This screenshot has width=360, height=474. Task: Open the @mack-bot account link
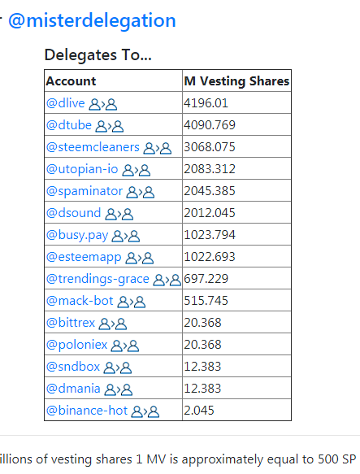(80, 301)
